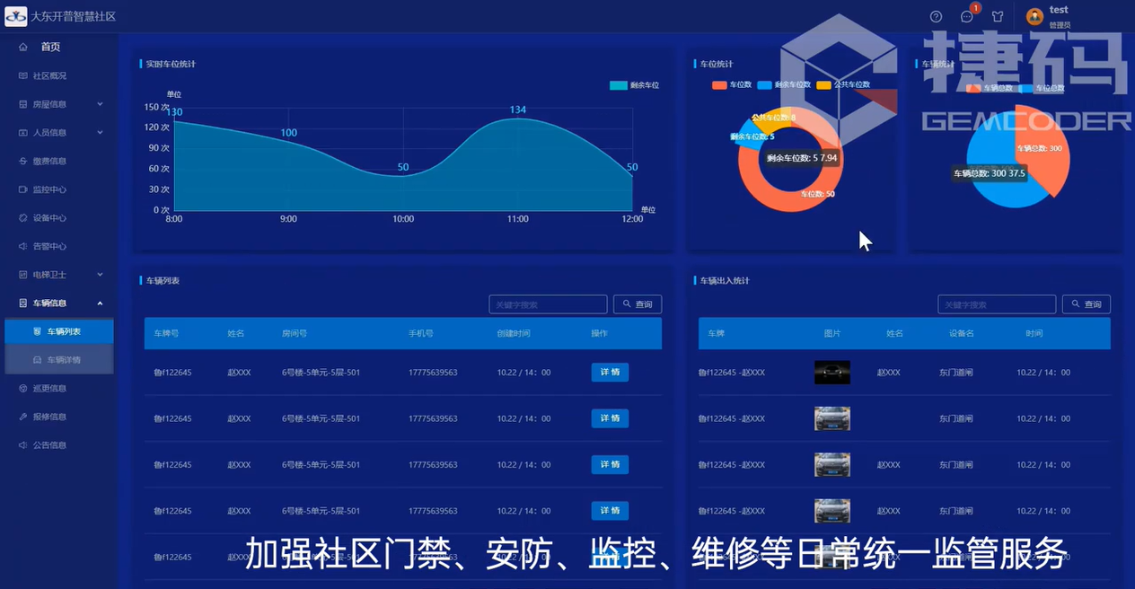Screen dimensions: 1135x589
Task: Collapse the 车辆信息 sidebar menu
Action: (59, 303)
